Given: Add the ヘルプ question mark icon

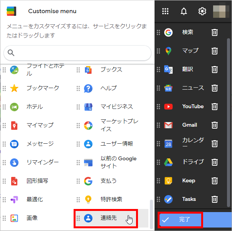Looking at the screenshot, I should 88,88.
